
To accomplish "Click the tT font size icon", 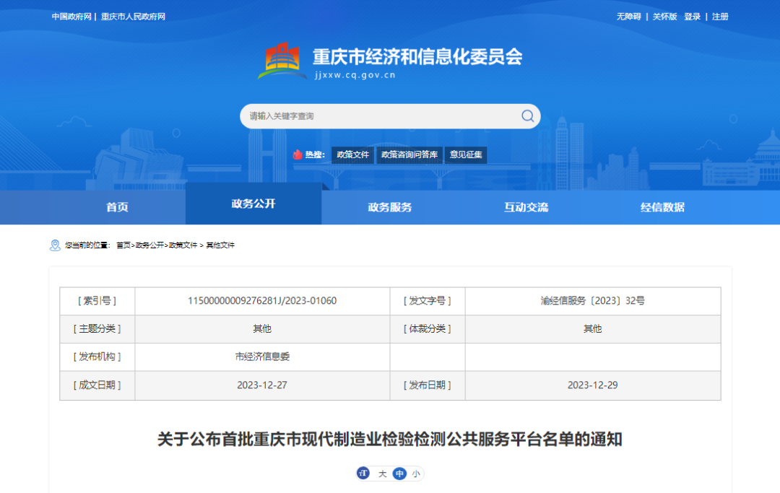I will (363, 474).
